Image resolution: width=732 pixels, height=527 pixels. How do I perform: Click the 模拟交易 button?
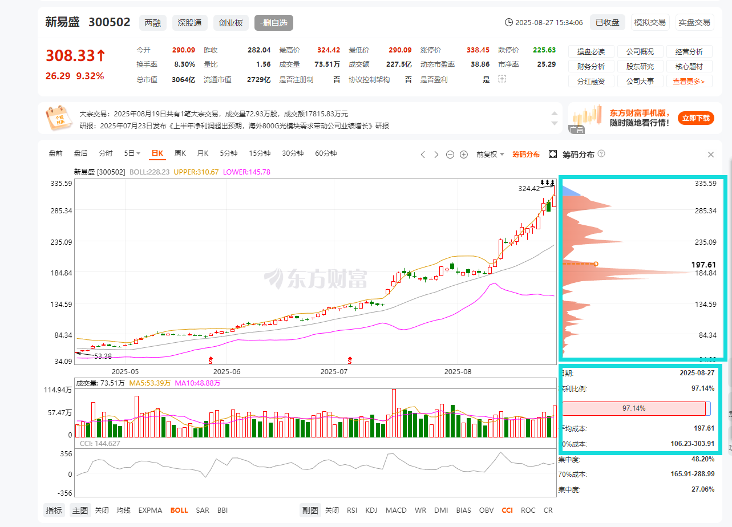coord(650,22)
